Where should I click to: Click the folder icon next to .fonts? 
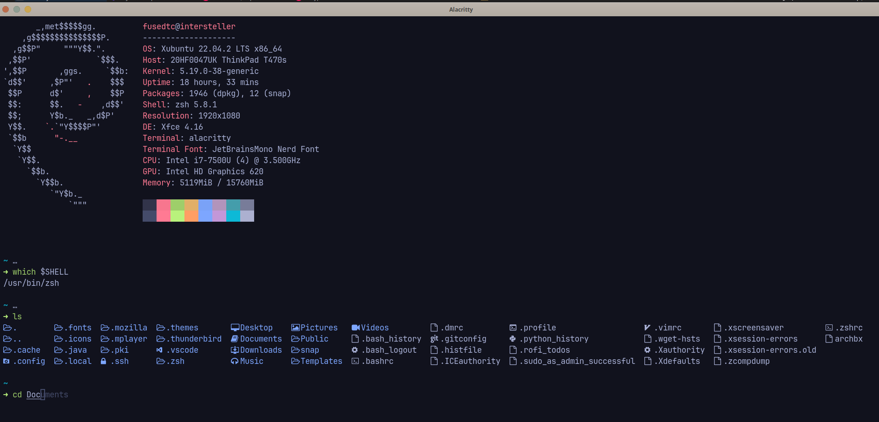pos(59,328)
